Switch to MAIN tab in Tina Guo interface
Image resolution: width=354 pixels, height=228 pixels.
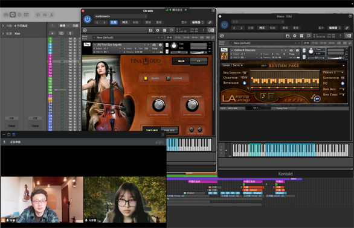pyautogui.click(x=181, y=61)
